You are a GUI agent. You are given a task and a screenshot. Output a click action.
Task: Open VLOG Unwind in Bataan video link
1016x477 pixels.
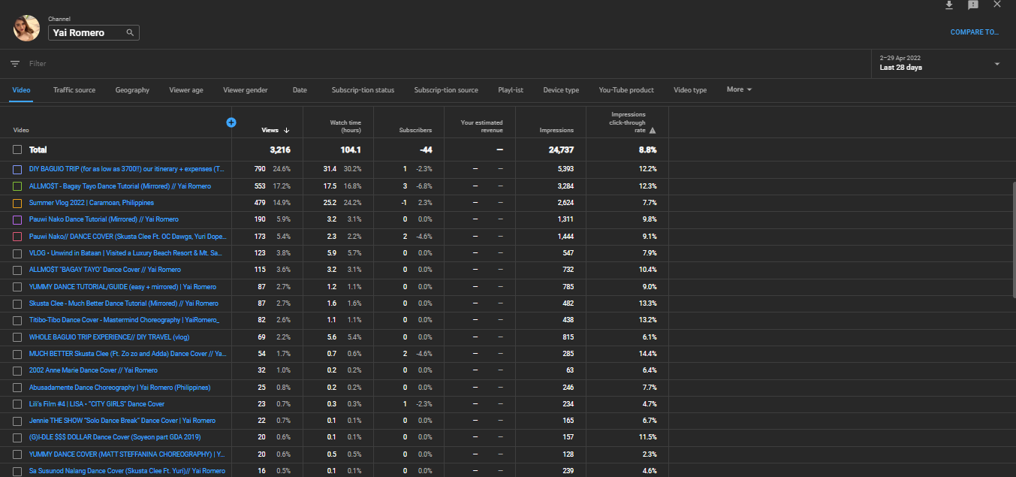[x=127, y=253]
